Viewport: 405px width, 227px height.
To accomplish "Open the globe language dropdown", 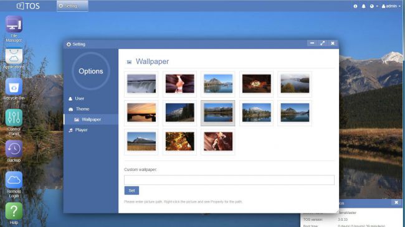I will coord(374,6).
